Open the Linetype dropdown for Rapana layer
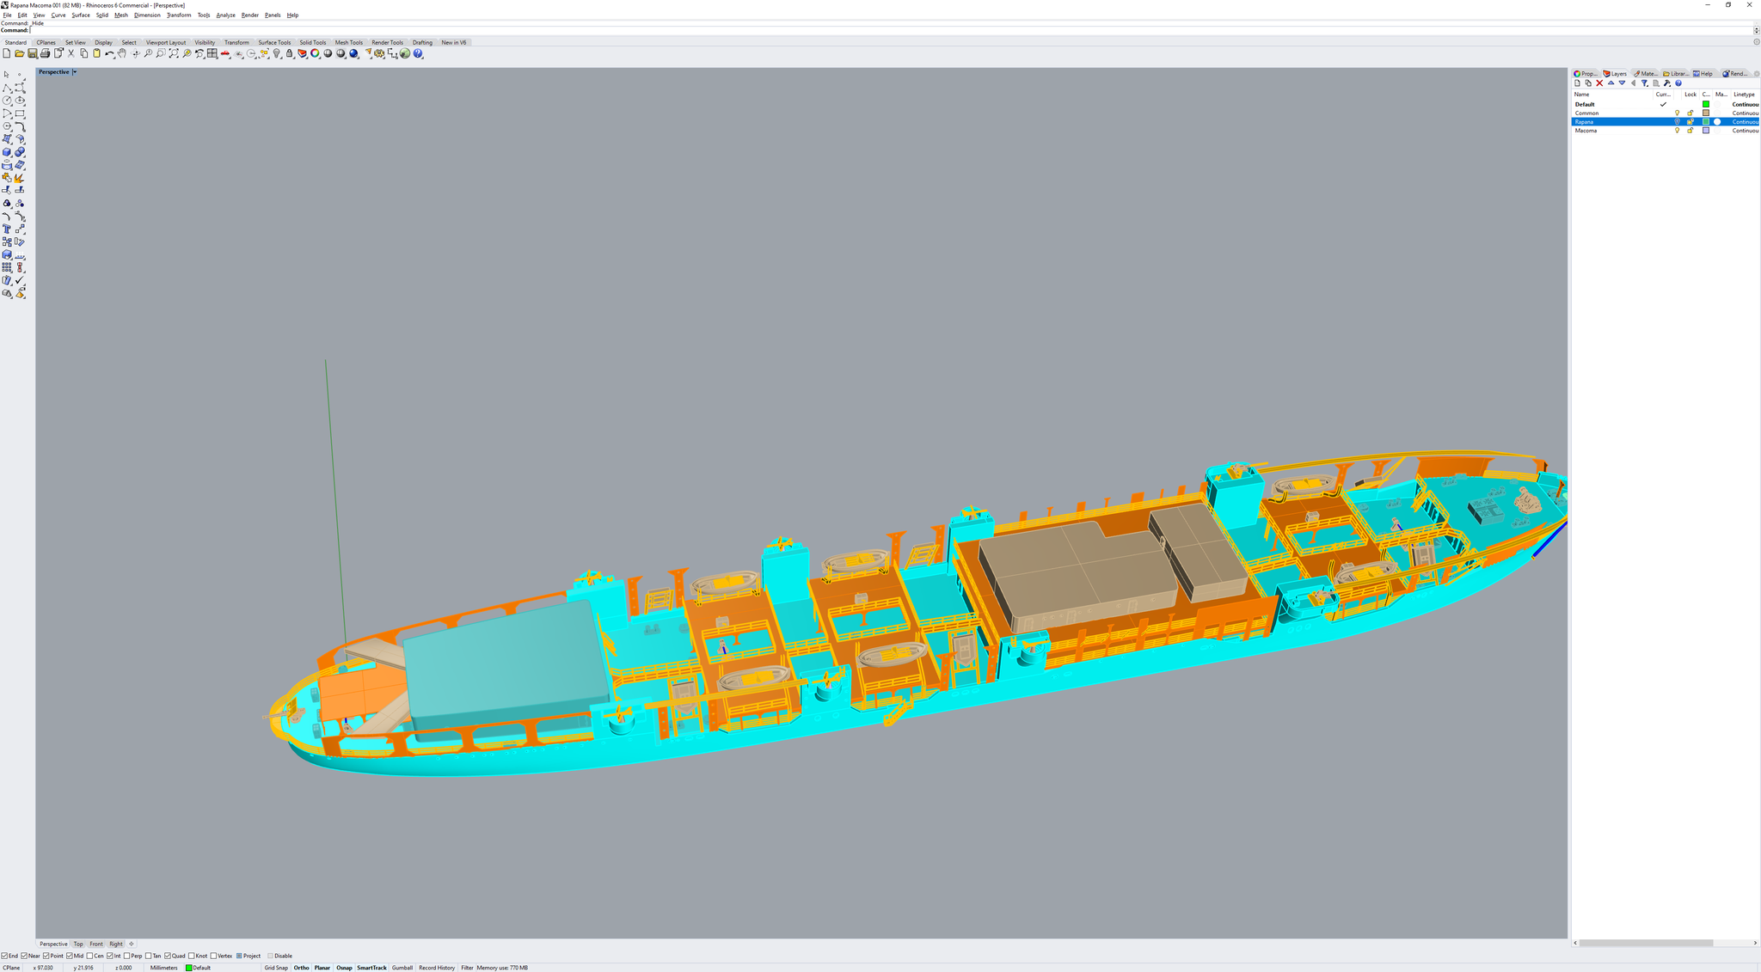This screenshot has width=1761, height=972. click(x=1745, y=122)
